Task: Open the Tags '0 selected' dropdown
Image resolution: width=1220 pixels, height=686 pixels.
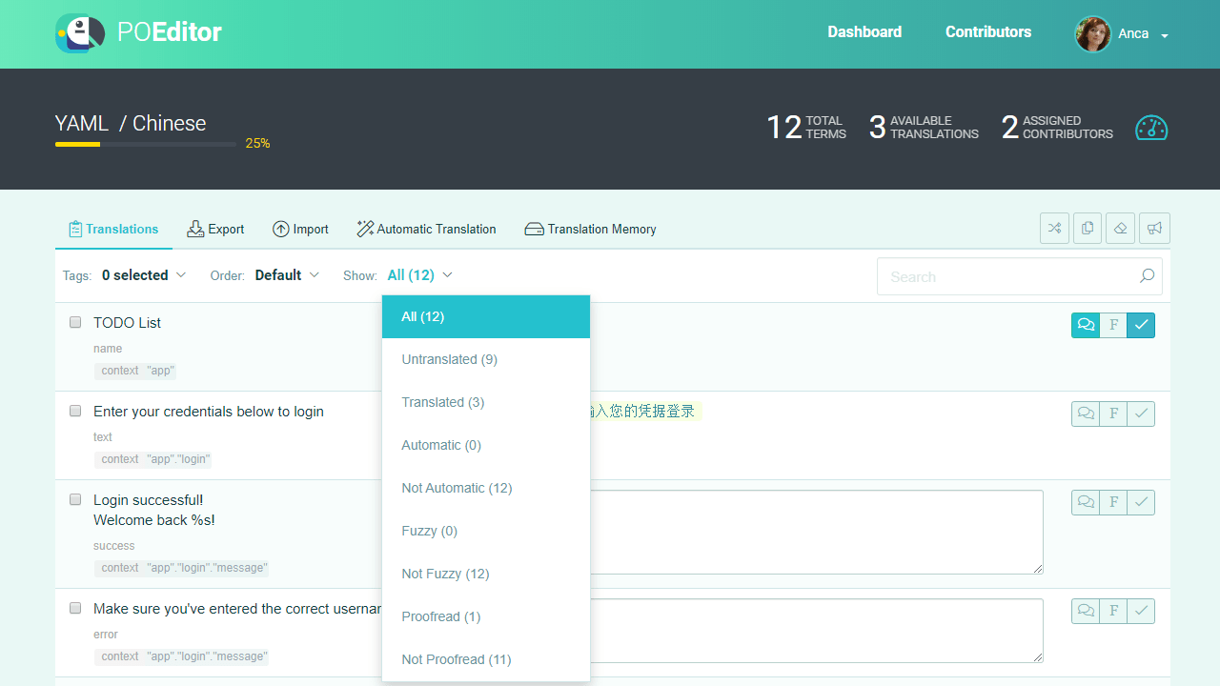Action: click(x=145, y=275)
